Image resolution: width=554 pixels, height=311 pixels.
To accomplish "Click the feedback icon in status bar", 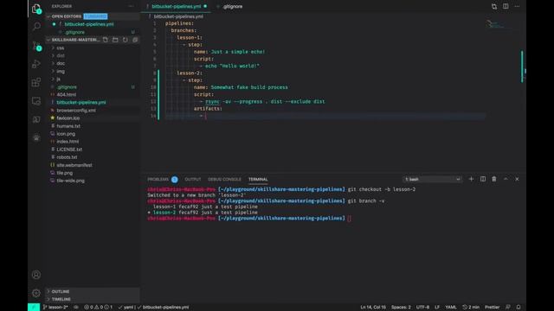I will point(508,308).
